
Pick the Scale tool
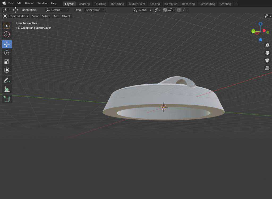click(7, 62)
